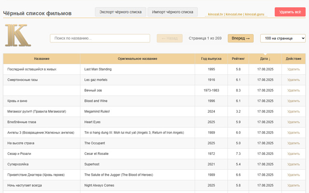Click year value 2021
Image resolution: width=309 pixels, height=193 pixels.
[x=211, y=164]
